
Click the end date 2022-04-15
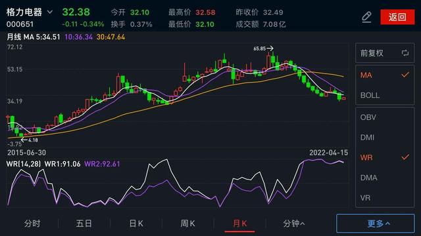coord(329,153)
